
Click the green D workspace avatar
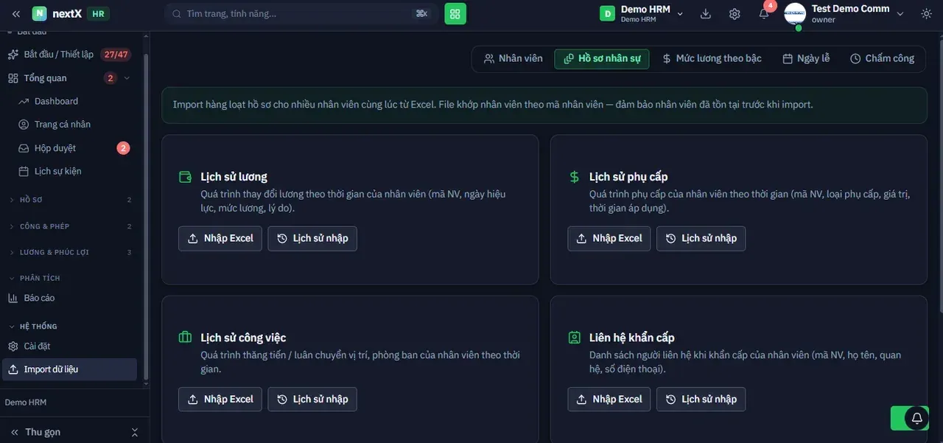tap(607, 13)
